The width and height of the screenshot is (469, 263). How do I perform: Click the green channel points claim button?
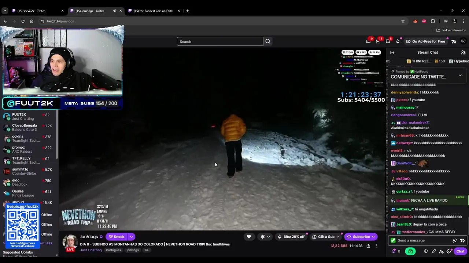[410, 251]
